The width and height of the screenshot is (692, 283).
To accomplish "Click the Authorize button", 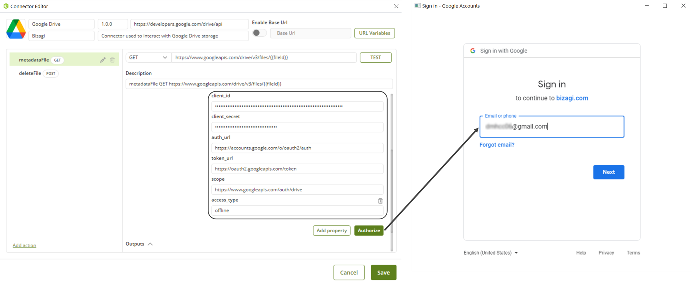I will [x=369, y=230].
